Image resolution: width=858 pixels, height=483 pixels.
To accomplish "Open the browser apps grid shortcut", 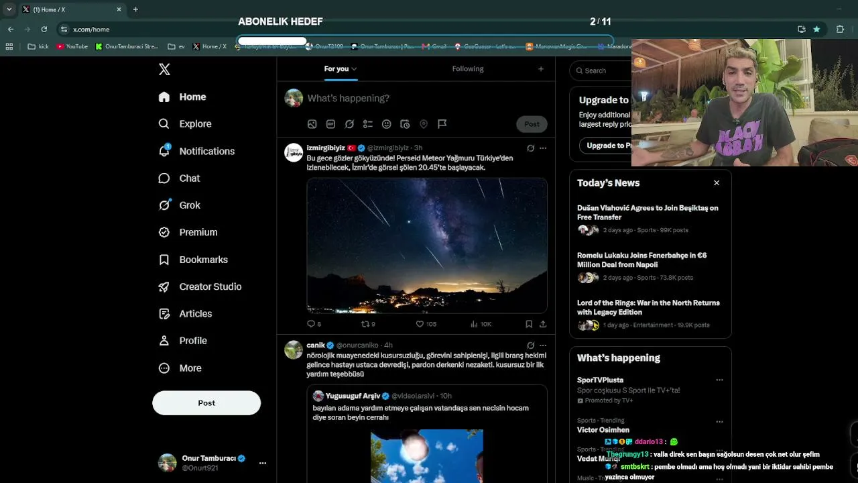I will 9,47.
